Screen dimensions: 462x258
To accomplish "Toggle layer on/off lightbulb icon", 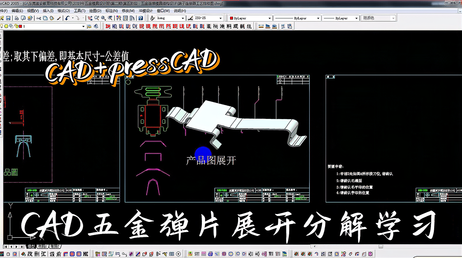I will (2, 26).
